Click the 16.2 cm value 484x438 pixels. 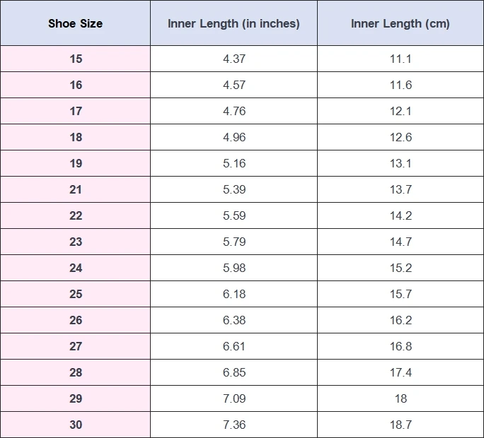(x=401, y=320)
